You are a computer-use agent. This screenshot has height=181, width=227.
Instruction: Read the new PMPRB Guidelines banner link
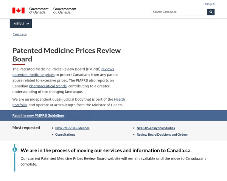pyautogui.click(x=38, y=116)
